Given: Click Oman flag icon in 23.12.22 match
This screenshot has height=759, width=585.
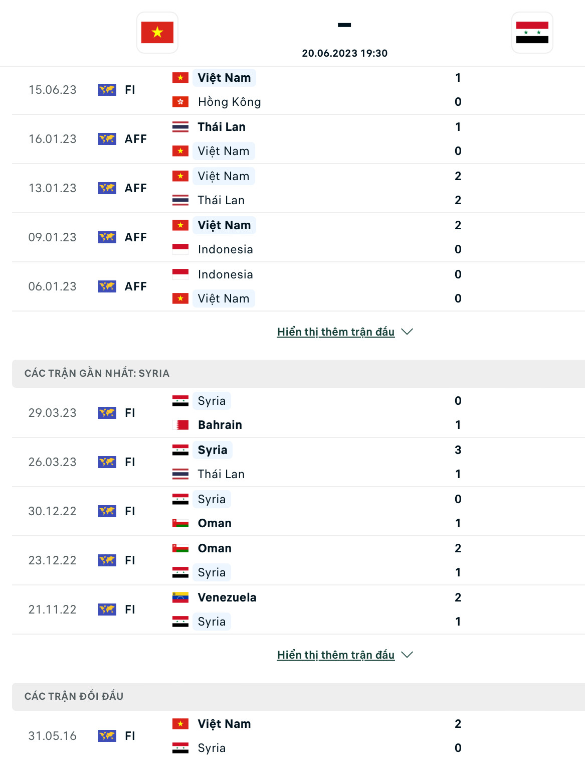Looking at the screenshot, I should tap(180, 548).
